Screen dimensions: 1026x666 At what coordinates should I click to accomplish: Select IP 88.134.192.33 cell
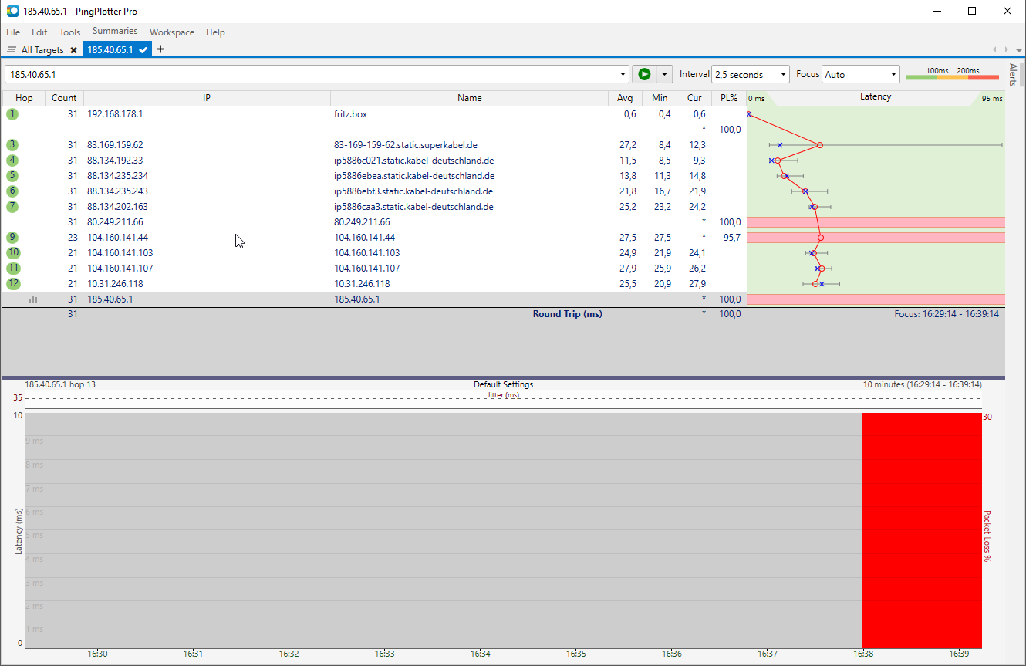pos(115,161)
